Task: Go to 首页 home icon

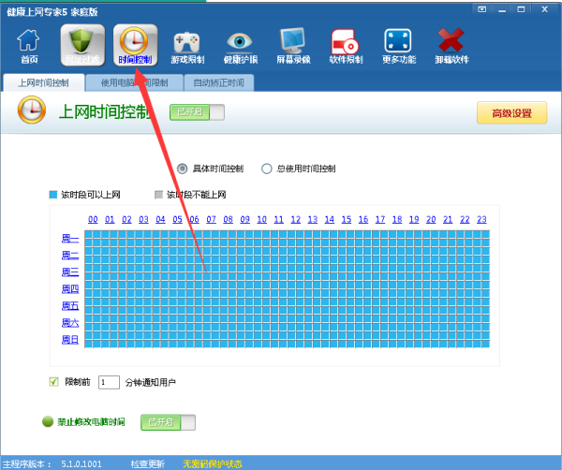Action: click(x=29, y=45)
